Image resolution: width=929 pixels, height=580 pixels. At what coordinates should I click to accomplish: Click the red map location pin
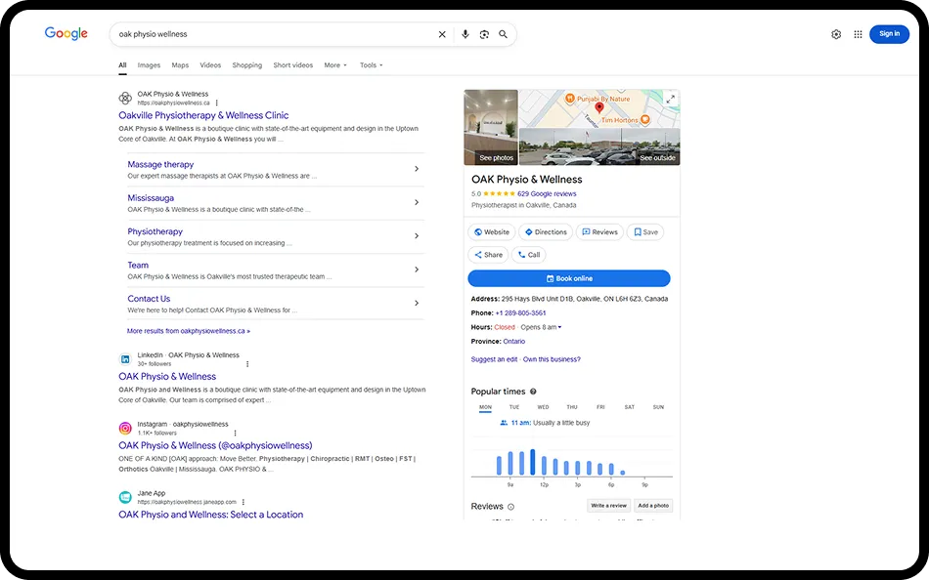(599, 107)
